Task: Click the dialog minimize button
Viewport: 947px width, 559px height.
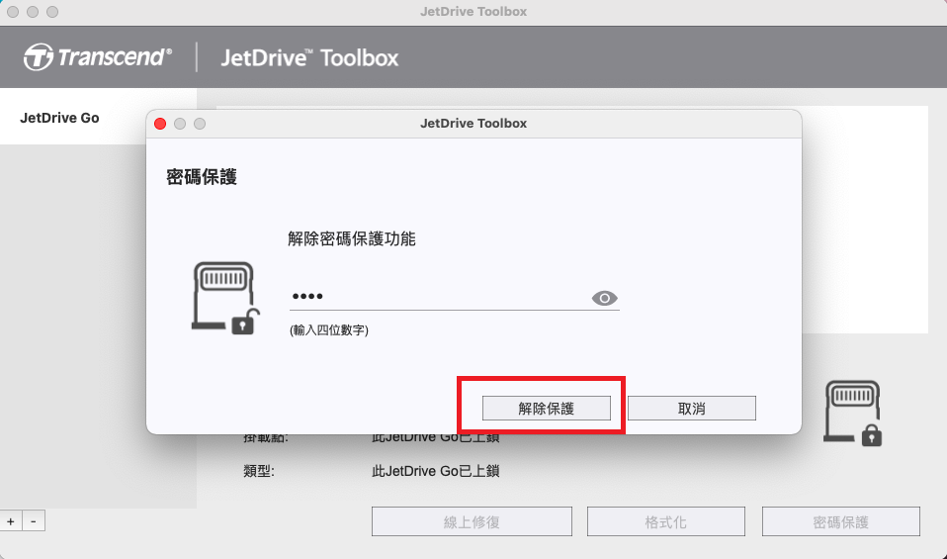Action: point(180,124)
